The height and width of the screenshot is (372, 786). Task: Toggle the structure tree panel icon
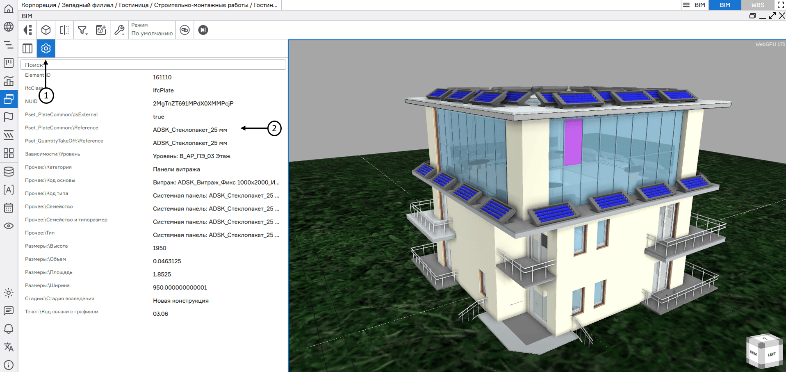point(28,30)
